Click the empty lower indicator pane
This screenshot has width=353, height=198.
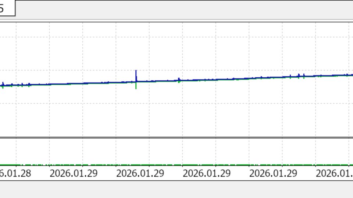[176, 151]
